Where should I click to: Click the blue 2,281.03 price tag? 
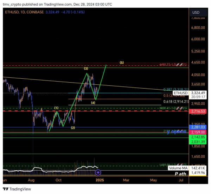(198, 127)
